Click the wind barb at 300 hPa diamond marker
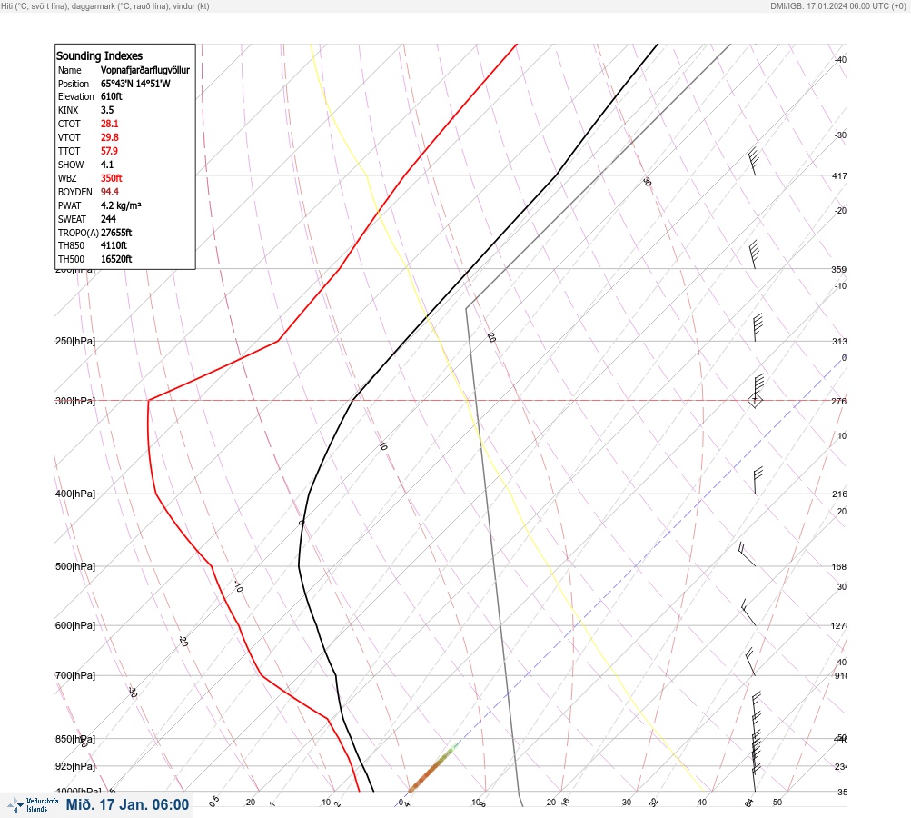911x818 pixels. (755, 400)
